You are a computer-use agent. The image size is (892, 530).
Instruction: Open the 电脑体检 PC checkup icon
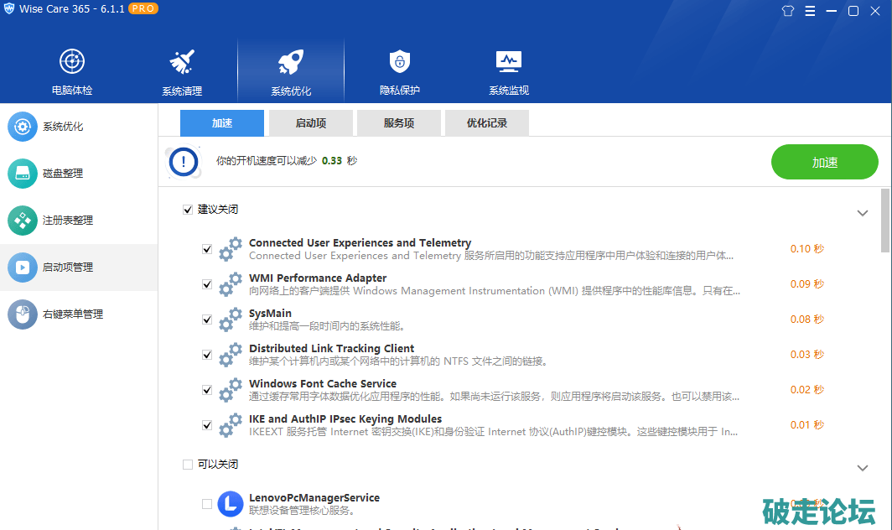pos(72,62)
